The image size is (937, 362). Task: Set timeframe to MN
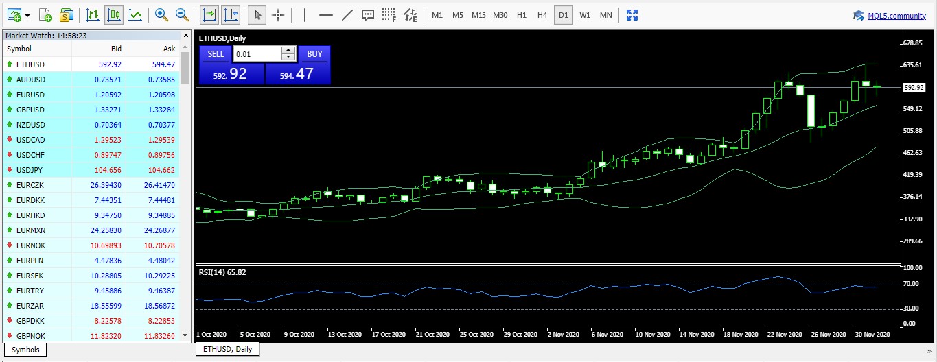click(x=606, y=15)
